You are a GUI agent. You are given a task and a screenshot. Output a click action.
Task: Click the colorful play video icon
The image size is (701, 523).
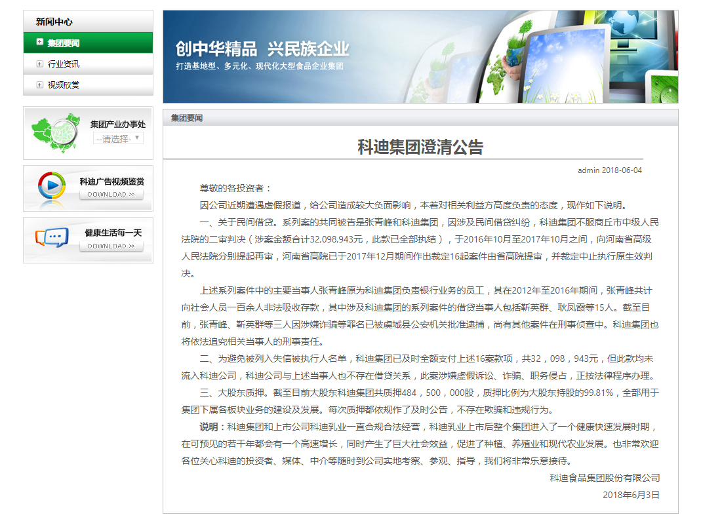[x=52, y=185]
